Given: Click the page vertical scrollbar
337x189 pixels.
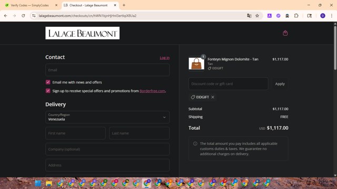Looking at the screenshot, I should click(335, 48).
